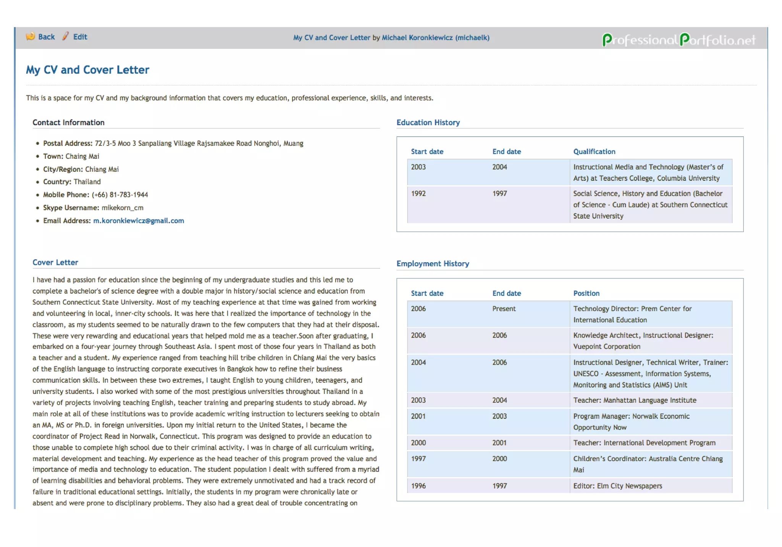Click the Contact Information heading

[x=68, y=123]
